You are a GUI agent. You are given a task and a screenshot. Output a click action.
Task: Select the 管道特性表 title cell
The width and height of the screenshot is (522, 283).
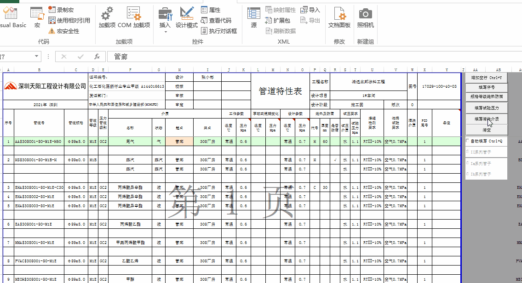[280, 91]
